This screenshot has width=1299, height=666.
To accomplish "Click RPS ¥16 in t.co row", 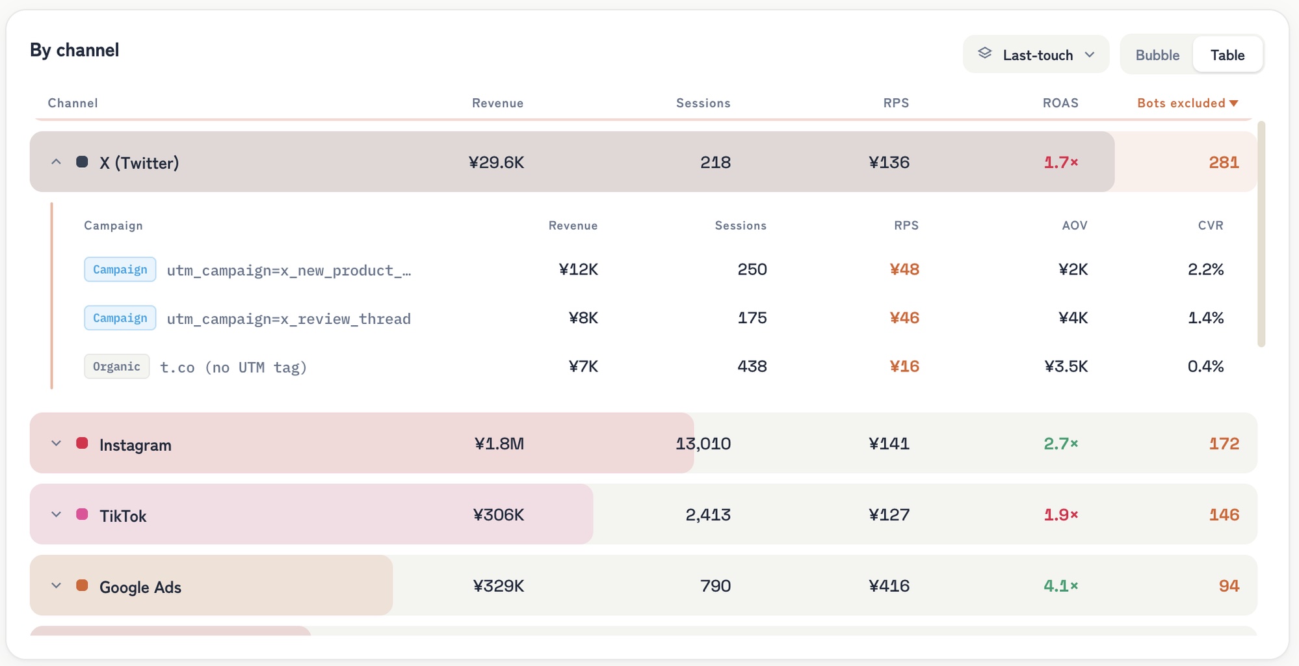I will point(904,366).
